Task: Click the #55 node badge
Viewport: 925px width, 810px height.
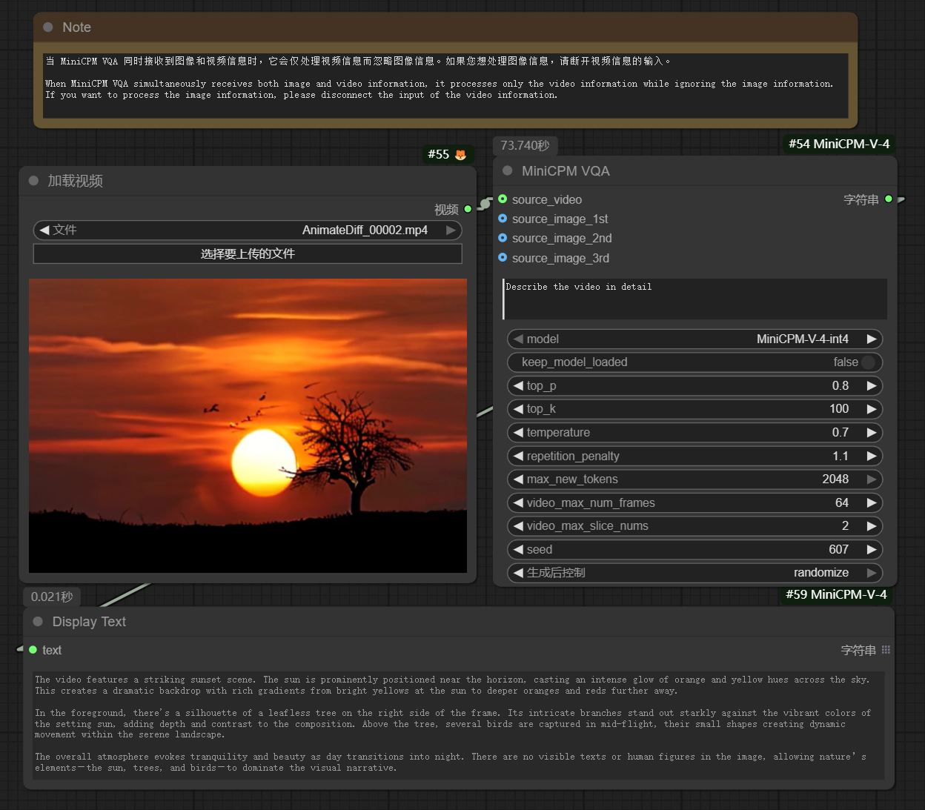Action: (448, 155)
